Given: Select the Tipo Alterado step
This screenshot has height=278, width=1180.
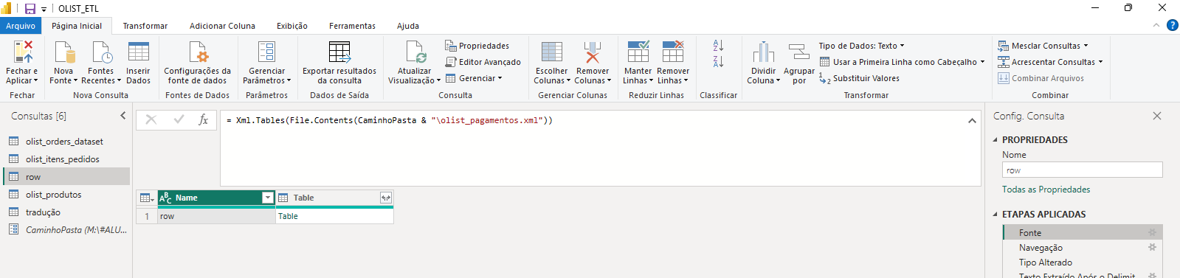Looking at the screenshot, I should pyautogui.click(x=1083, y=263).
